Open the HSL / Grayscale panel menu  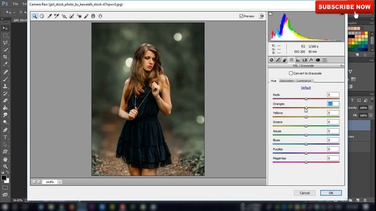tap(342, 66)
